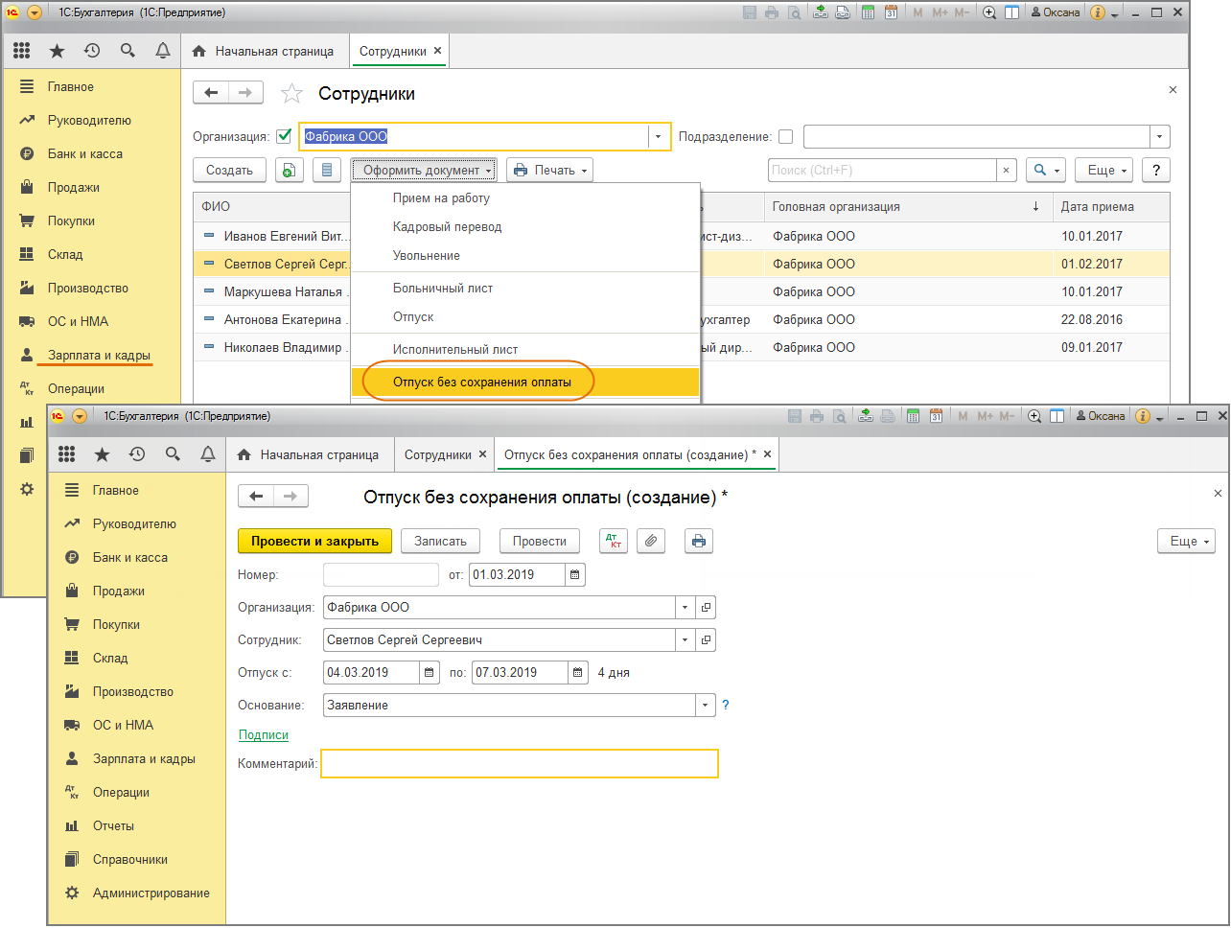The height and width of the screenshot is (928, 1231).
Task: Switch to Начальная страница tab in front window
Action: [309, 454]
